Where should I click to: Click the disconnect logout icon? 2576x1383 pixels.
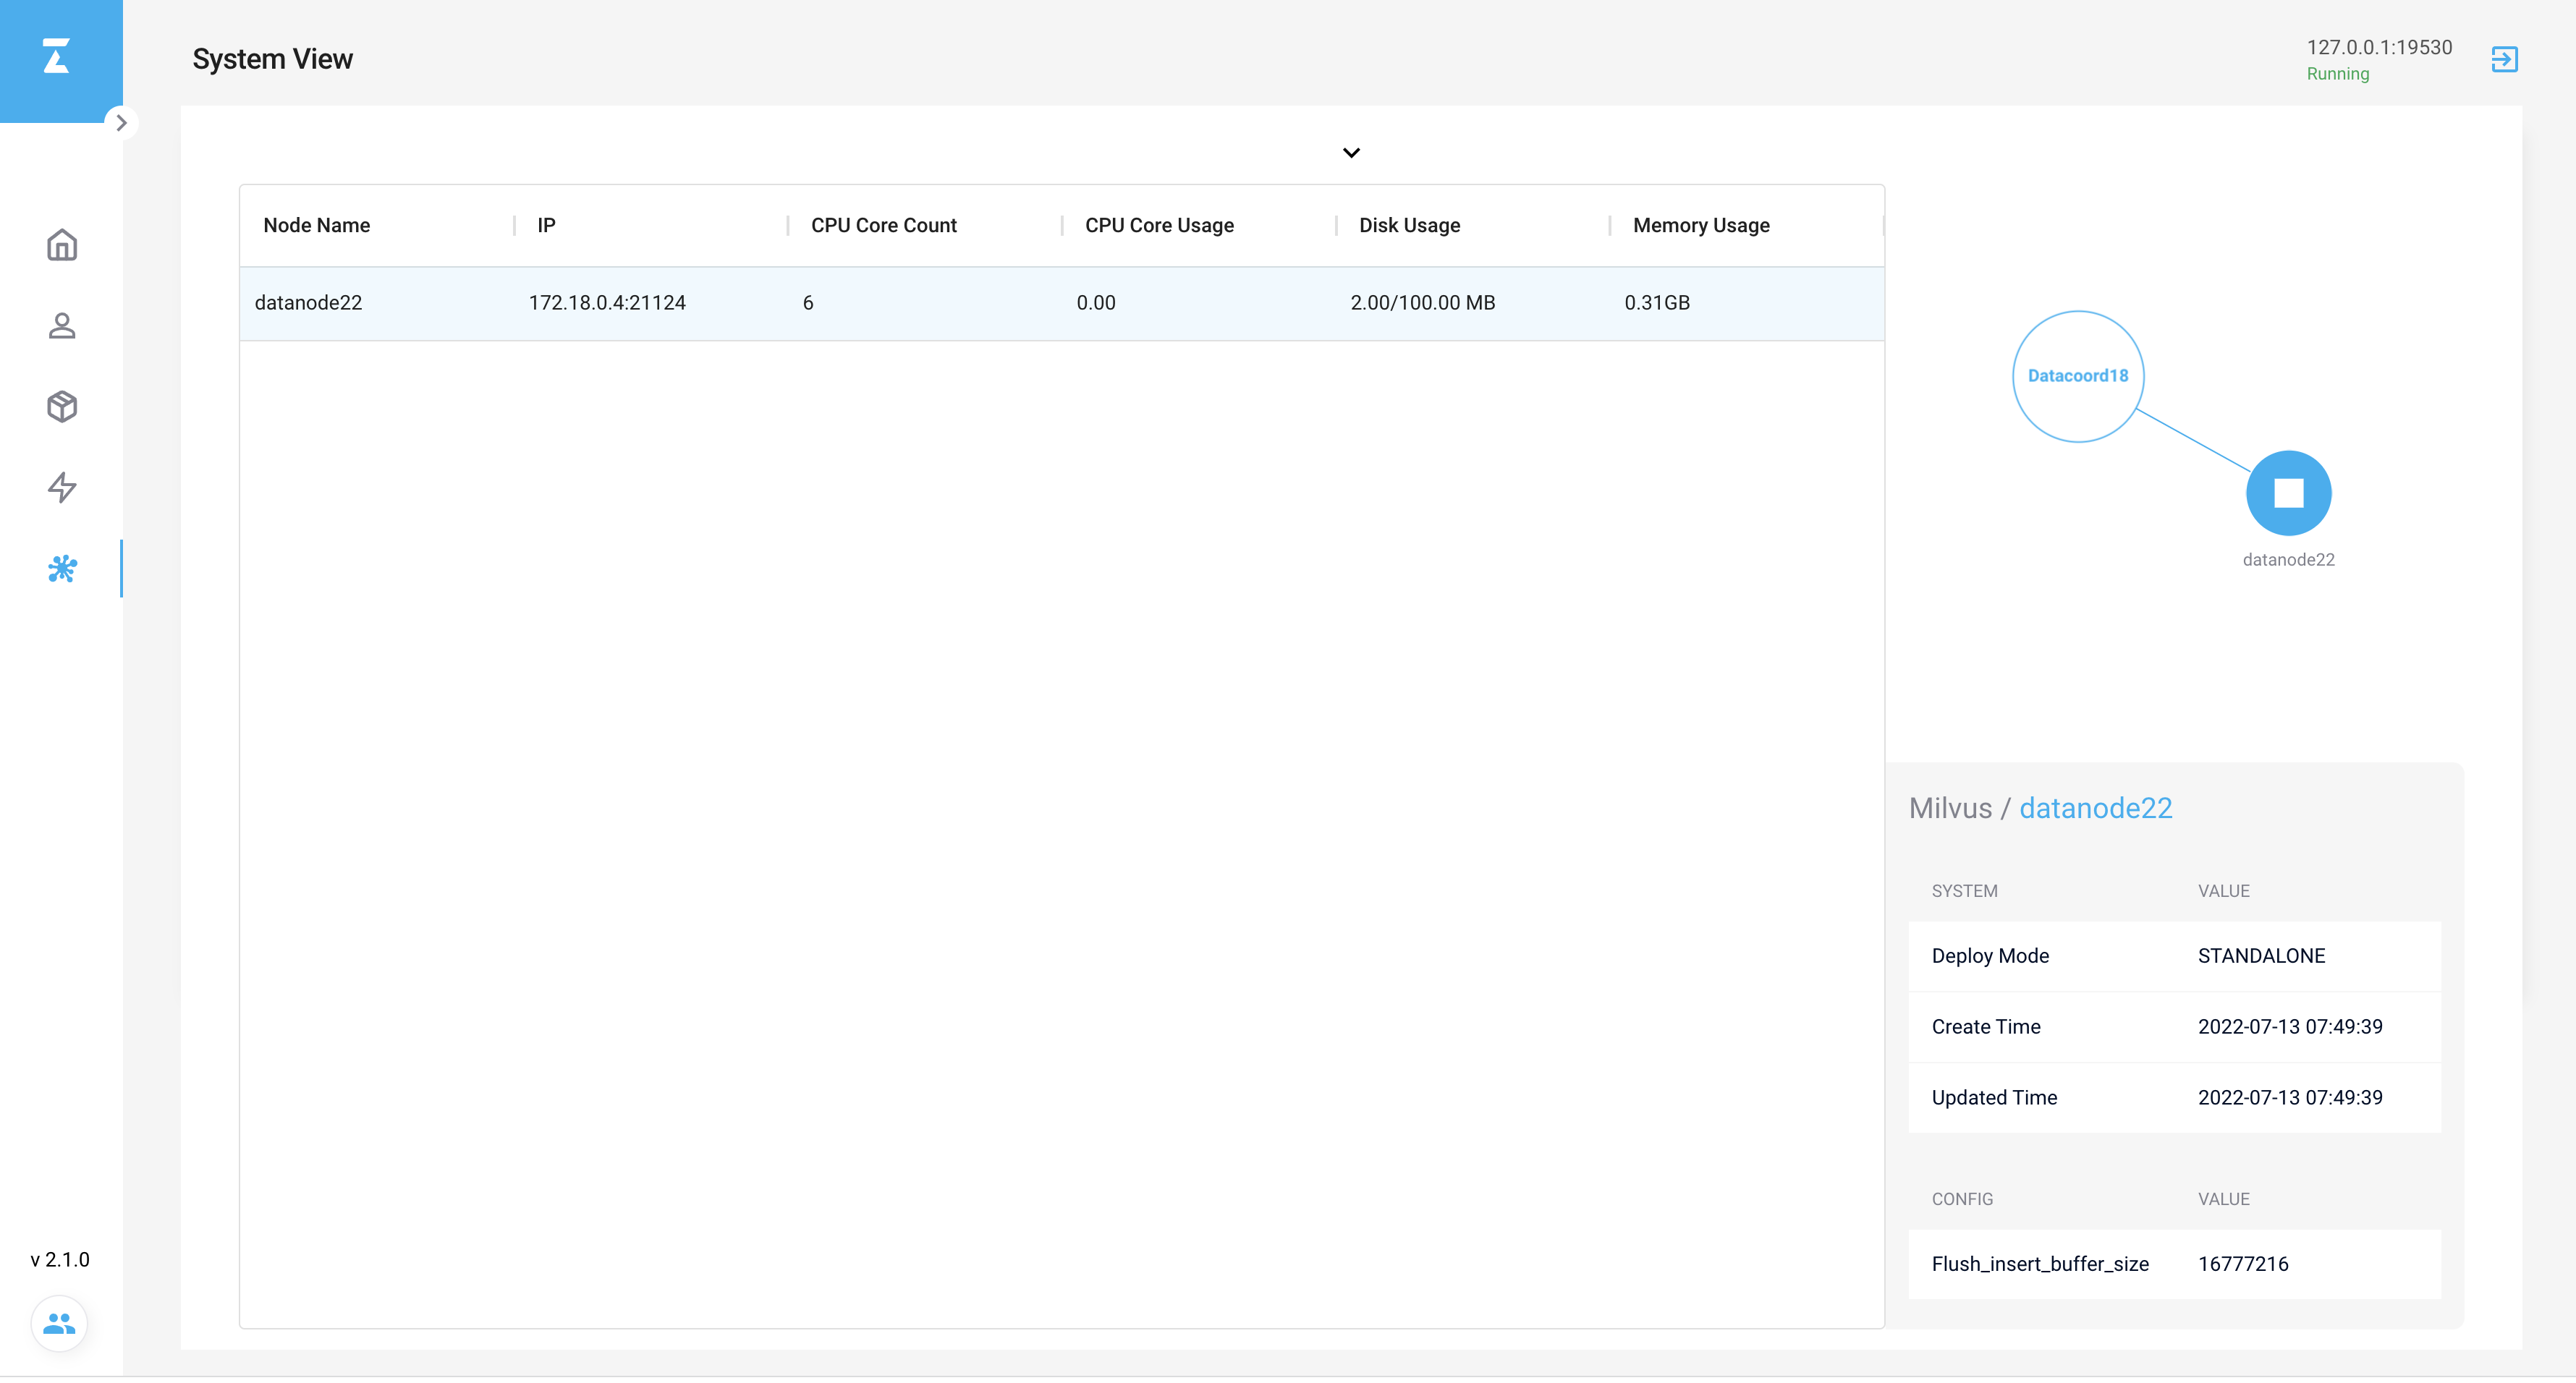pos(2504,59)
